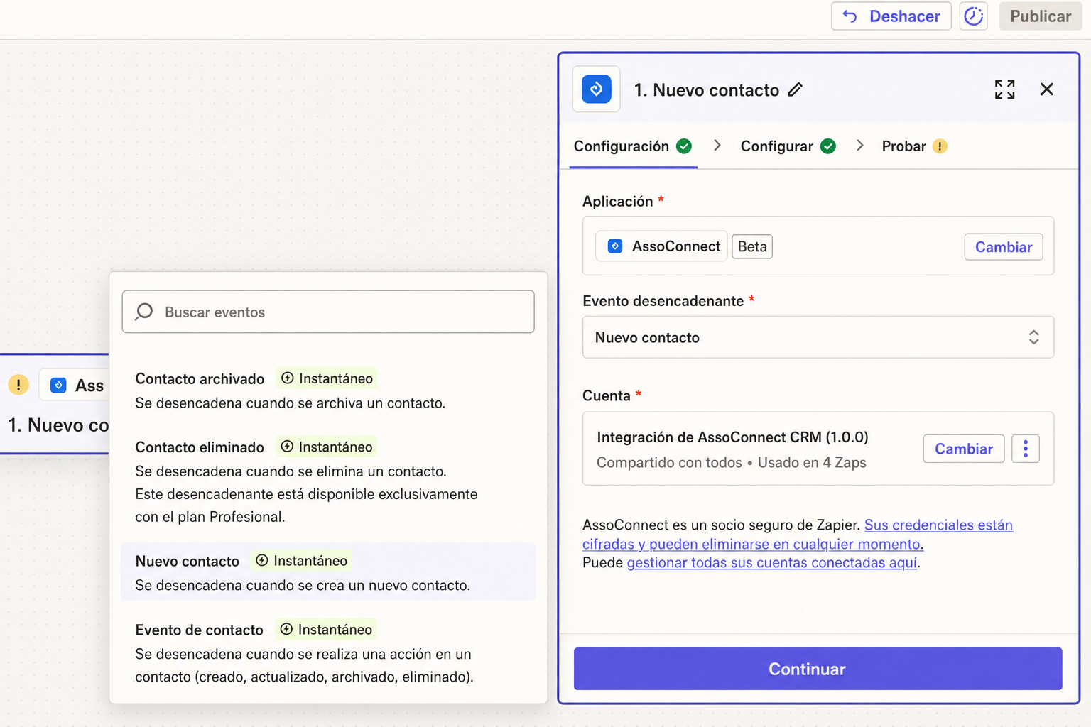Open the encrypted credentials link
The width and height of the screenshot is (1091, 727).
(798, 535)
